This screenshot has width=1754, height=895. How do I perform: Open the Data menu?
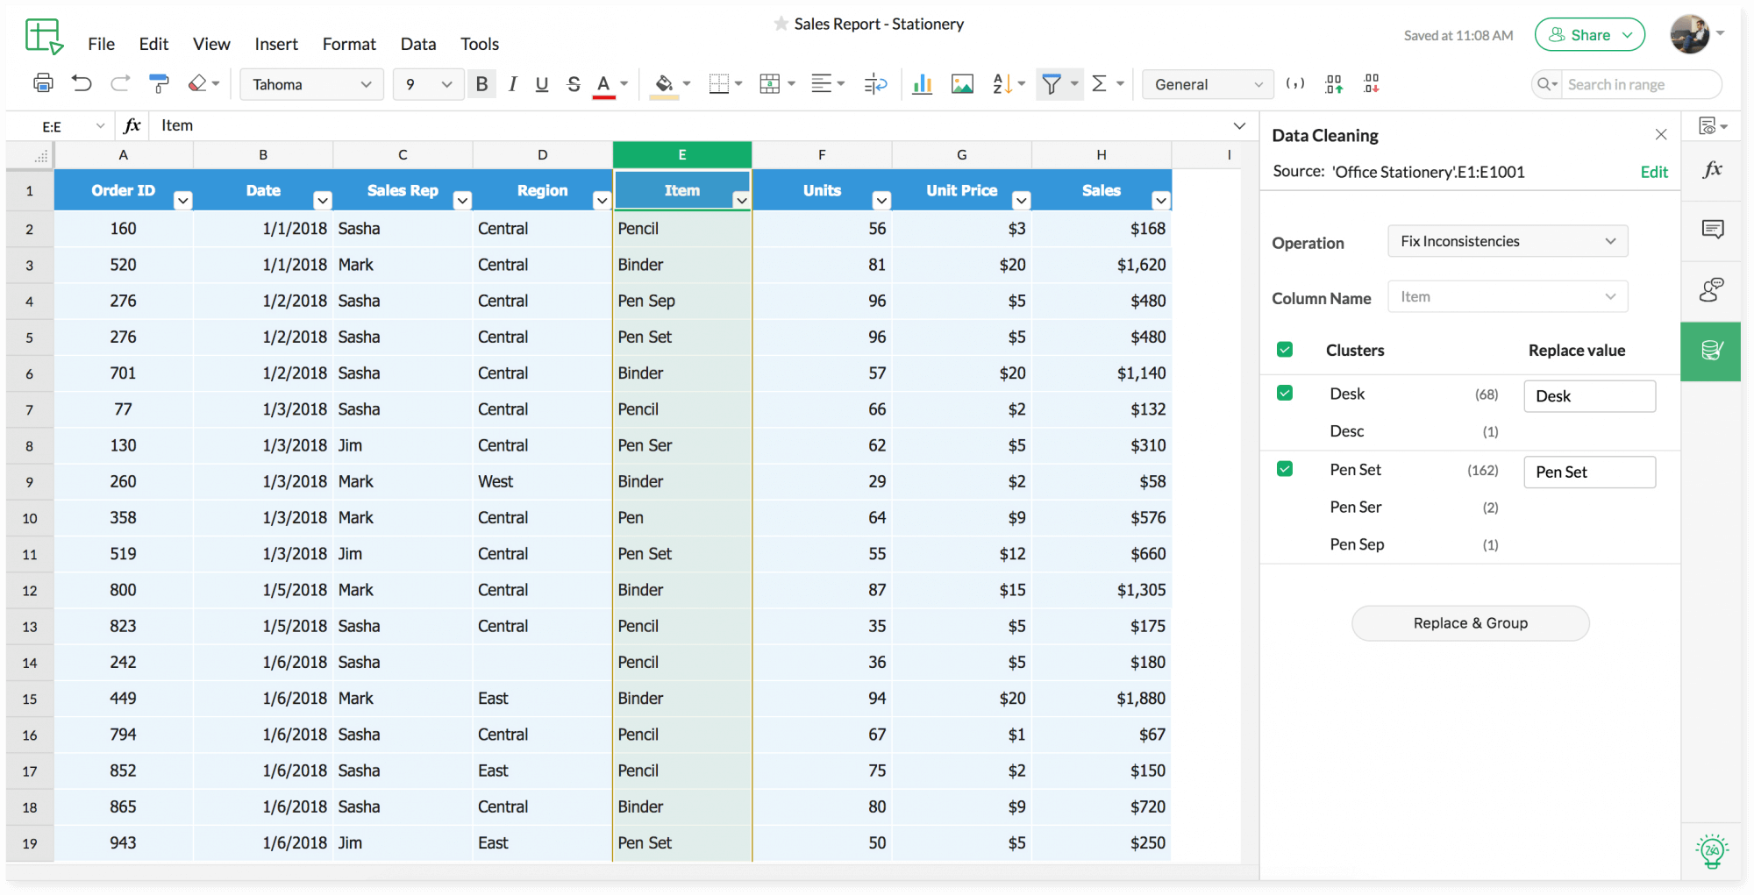point(418,43)
